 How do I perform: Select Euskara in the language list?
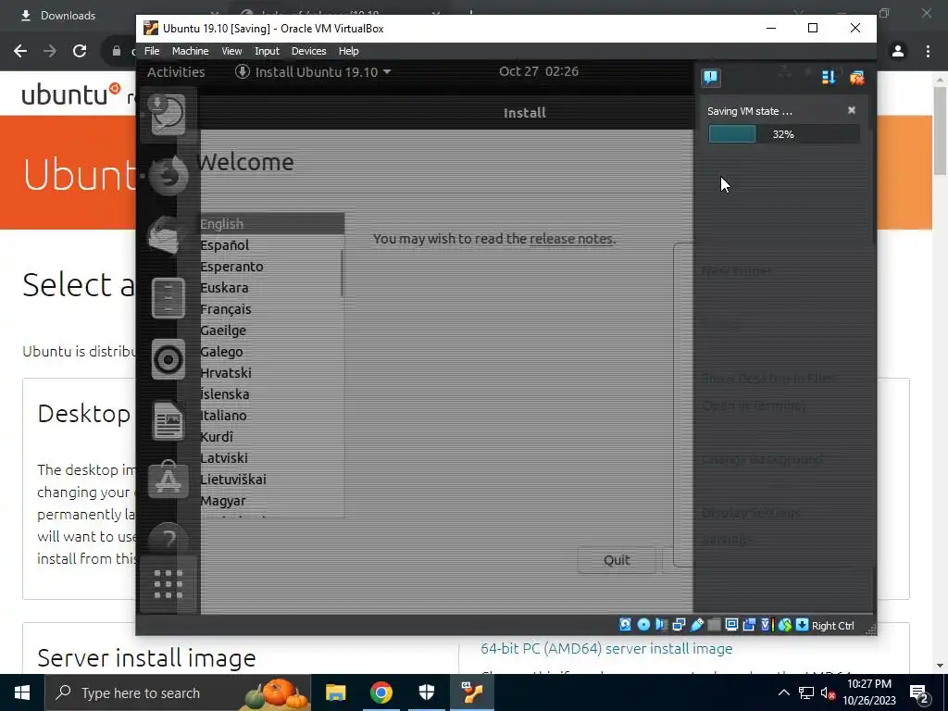[271, 288]
